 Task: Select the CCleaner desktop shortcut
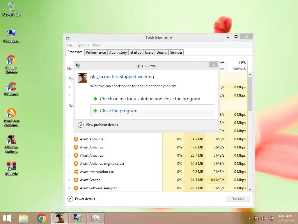point(11,89)
